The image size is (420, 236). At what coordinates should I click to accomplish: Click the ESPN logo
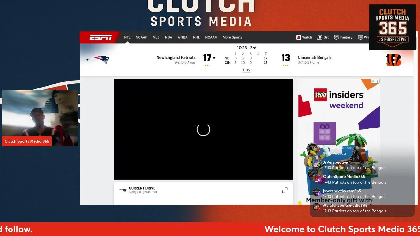tap(100, 37)
